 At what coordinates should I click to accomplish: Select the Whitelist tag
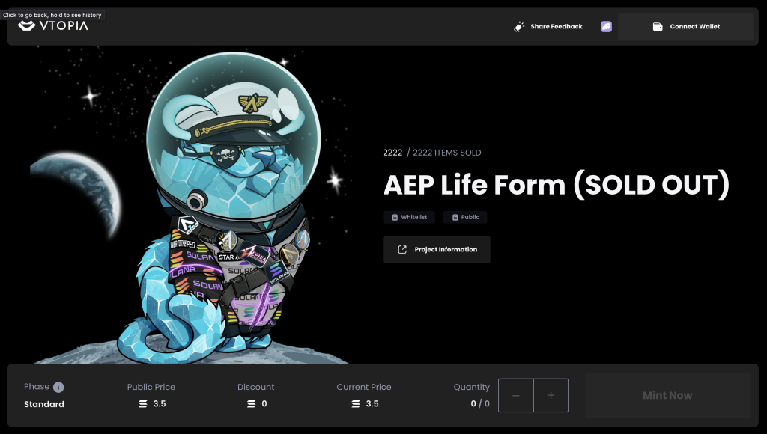point(409,217)
